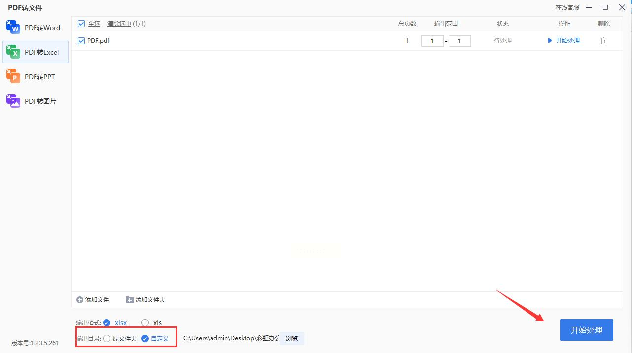The width and height of the screenshot is (632, 353).
Task: Open 在线客服 online support
Action: coord(567,8)
